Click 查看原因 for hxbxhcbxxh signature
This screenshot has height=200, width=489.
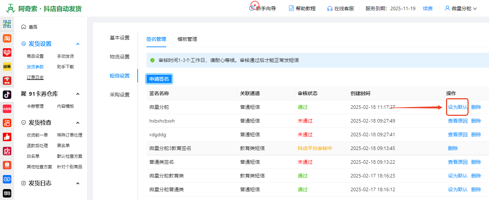457,121
